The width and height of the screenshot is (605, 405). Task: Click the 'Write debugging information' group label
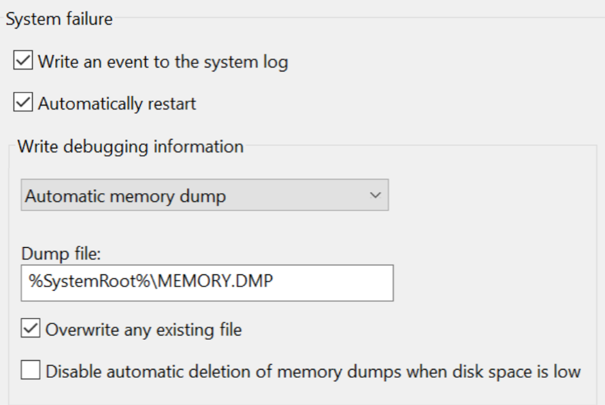tap(131, 147)
